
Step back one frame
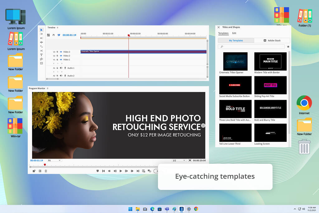point(115,171)
